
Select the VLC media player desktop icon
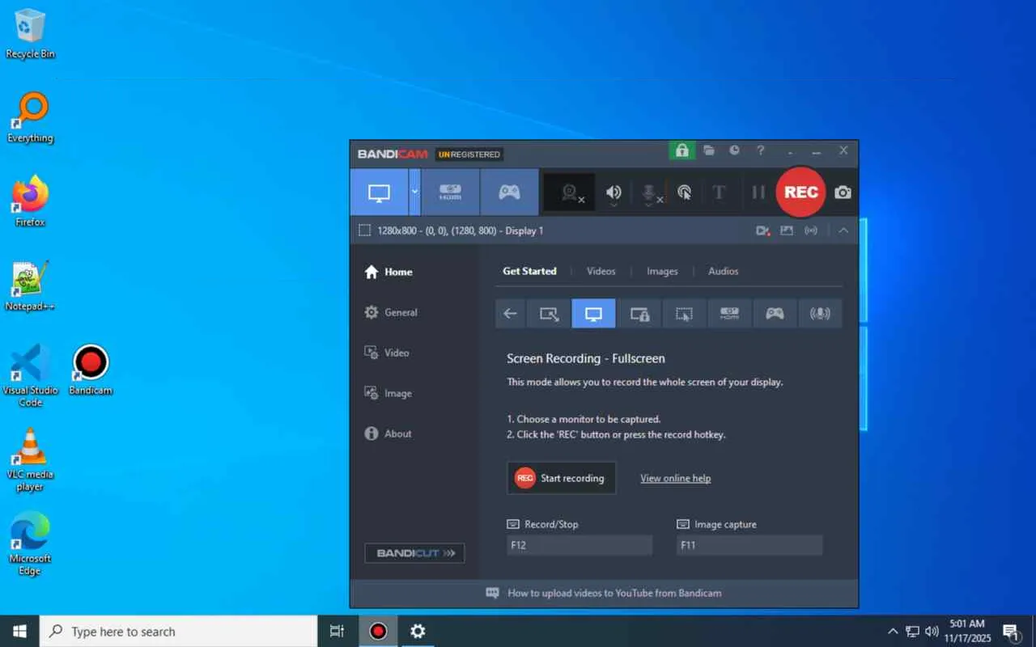click(30, 460)
